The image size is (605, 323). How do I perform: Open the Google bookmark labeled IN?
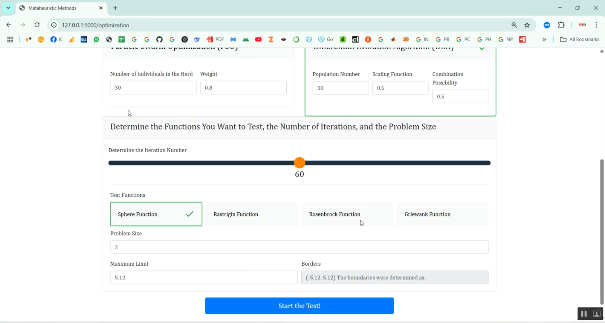point(422,40)
